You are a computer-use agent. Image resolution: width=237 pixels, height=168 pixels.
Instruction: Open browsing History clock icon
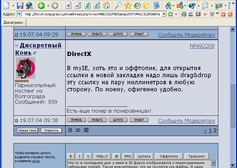(x=137, y=5)
